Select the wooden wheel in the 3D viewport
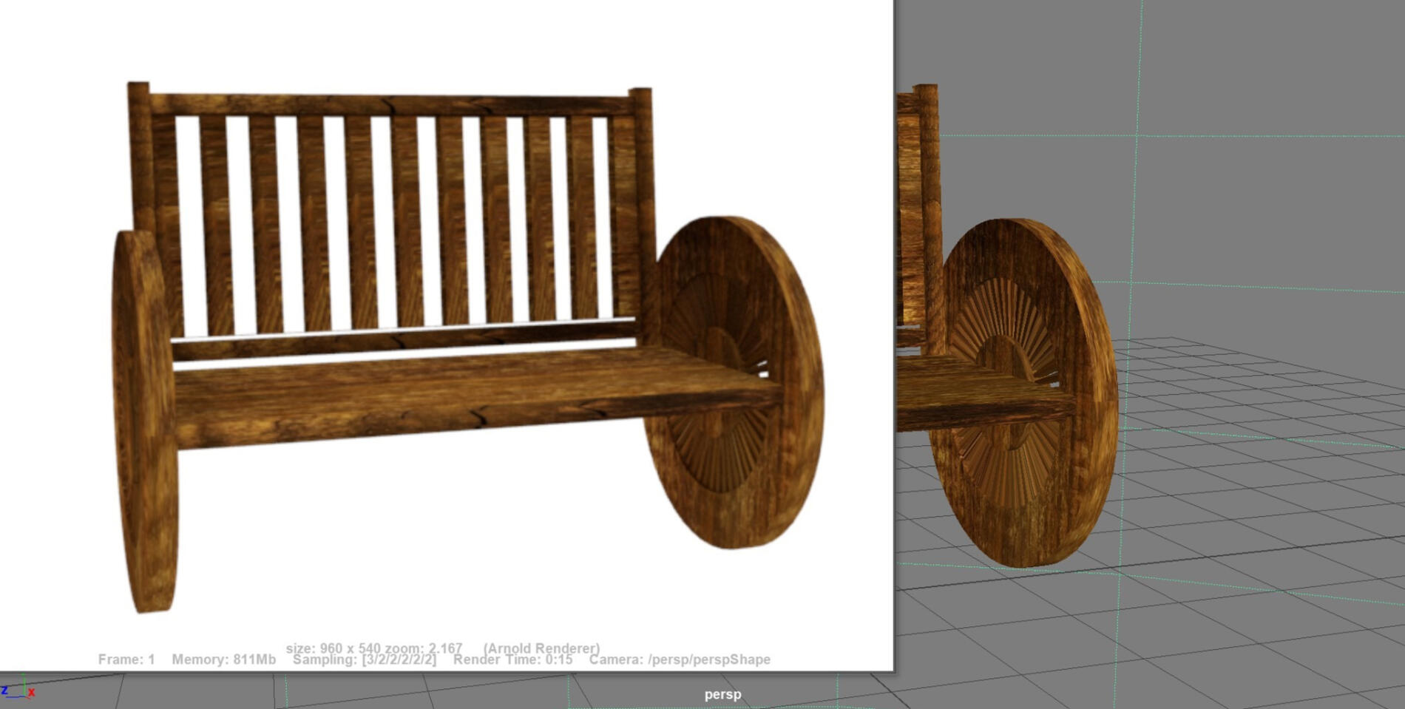The image size is (1405, 709). (1024, 392)
